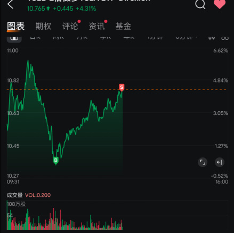Select the intraday chart type icon

(x=14, y=38)
